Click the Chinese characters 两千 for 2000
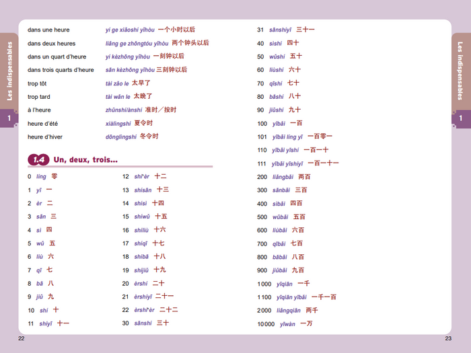471x353 pixels. (x=312, y=310)
